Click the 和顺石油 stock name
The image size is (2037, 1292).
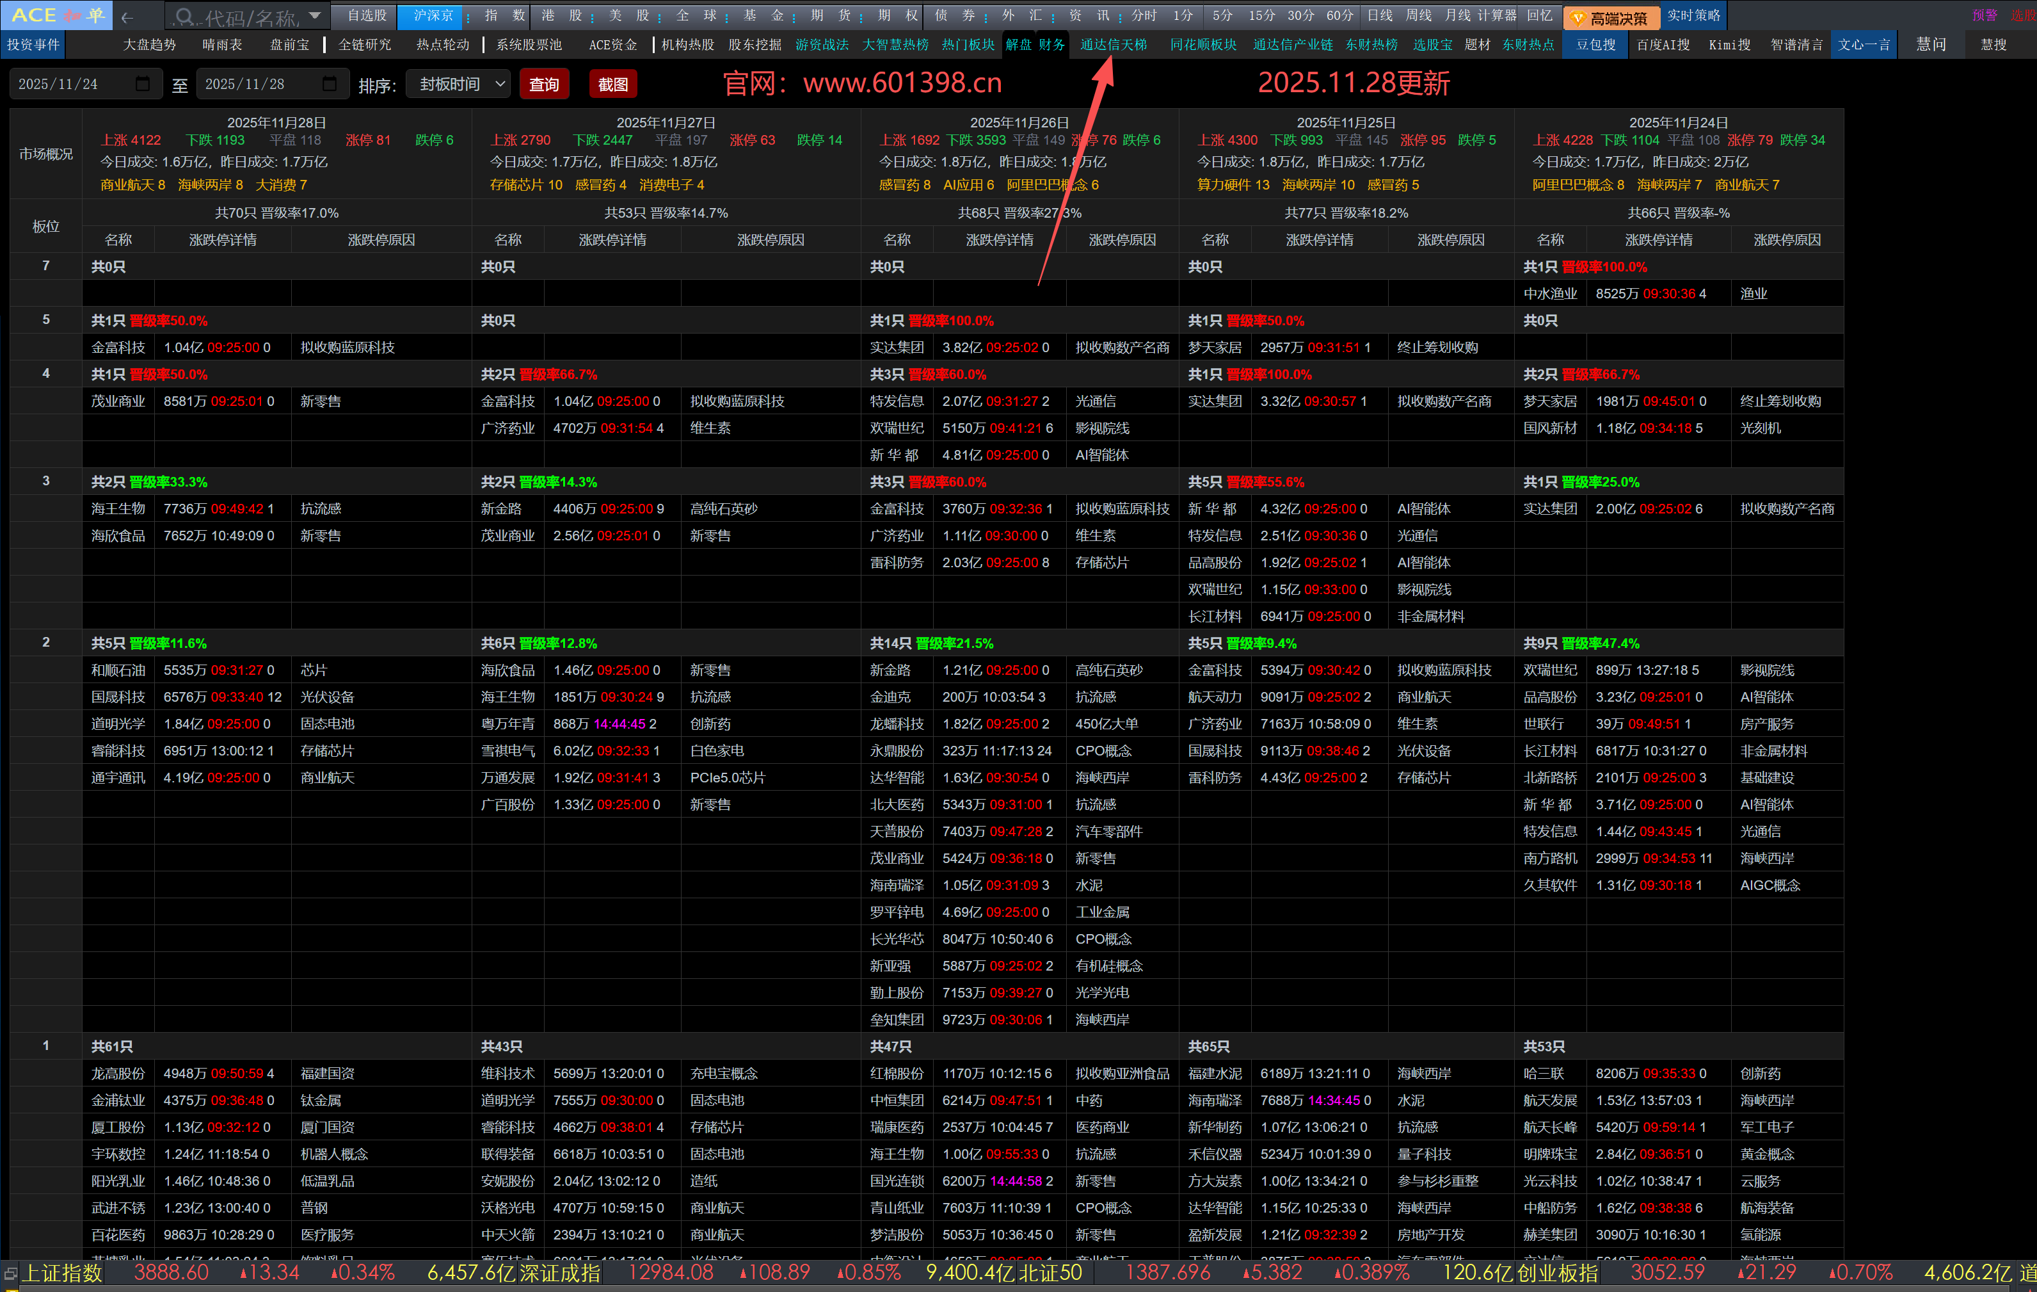pyautogui.click(x=118, y=670)
